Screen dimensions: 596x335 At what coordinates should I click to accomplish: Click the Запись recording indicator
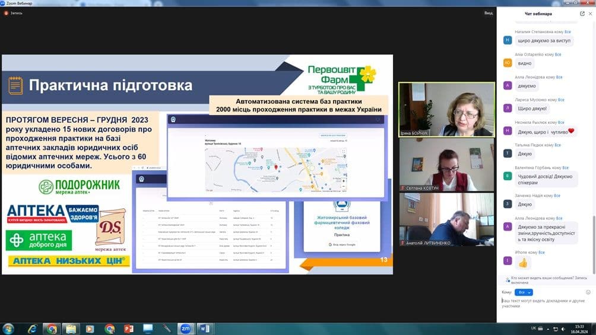click(x=13, y=13)
